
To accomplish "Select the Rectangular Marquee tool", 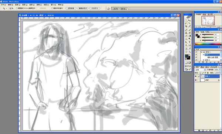I will (186, 21).
